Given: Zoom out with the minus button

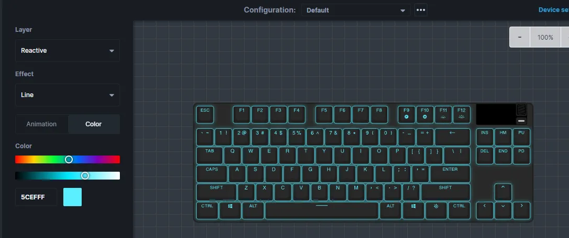Looking at the screenshot, I should (520, 37).
